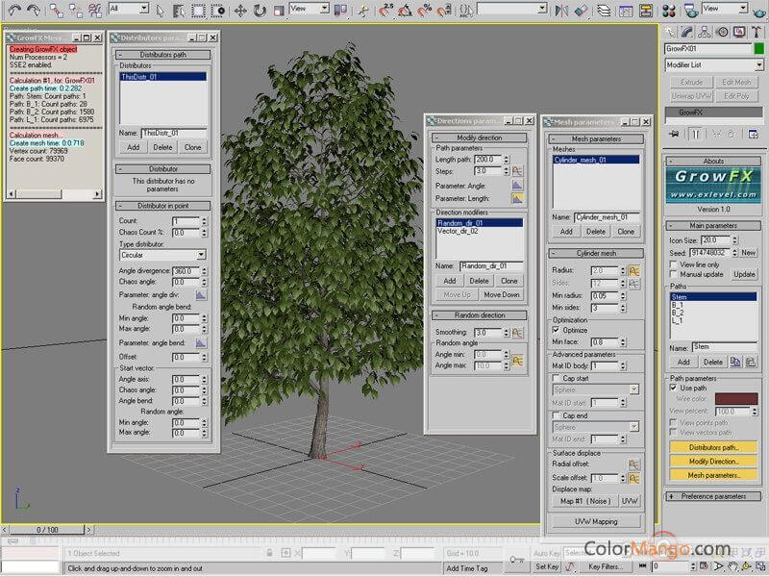Disable the Optimize checkbox

pyautogui.click(x=557, y=330)
